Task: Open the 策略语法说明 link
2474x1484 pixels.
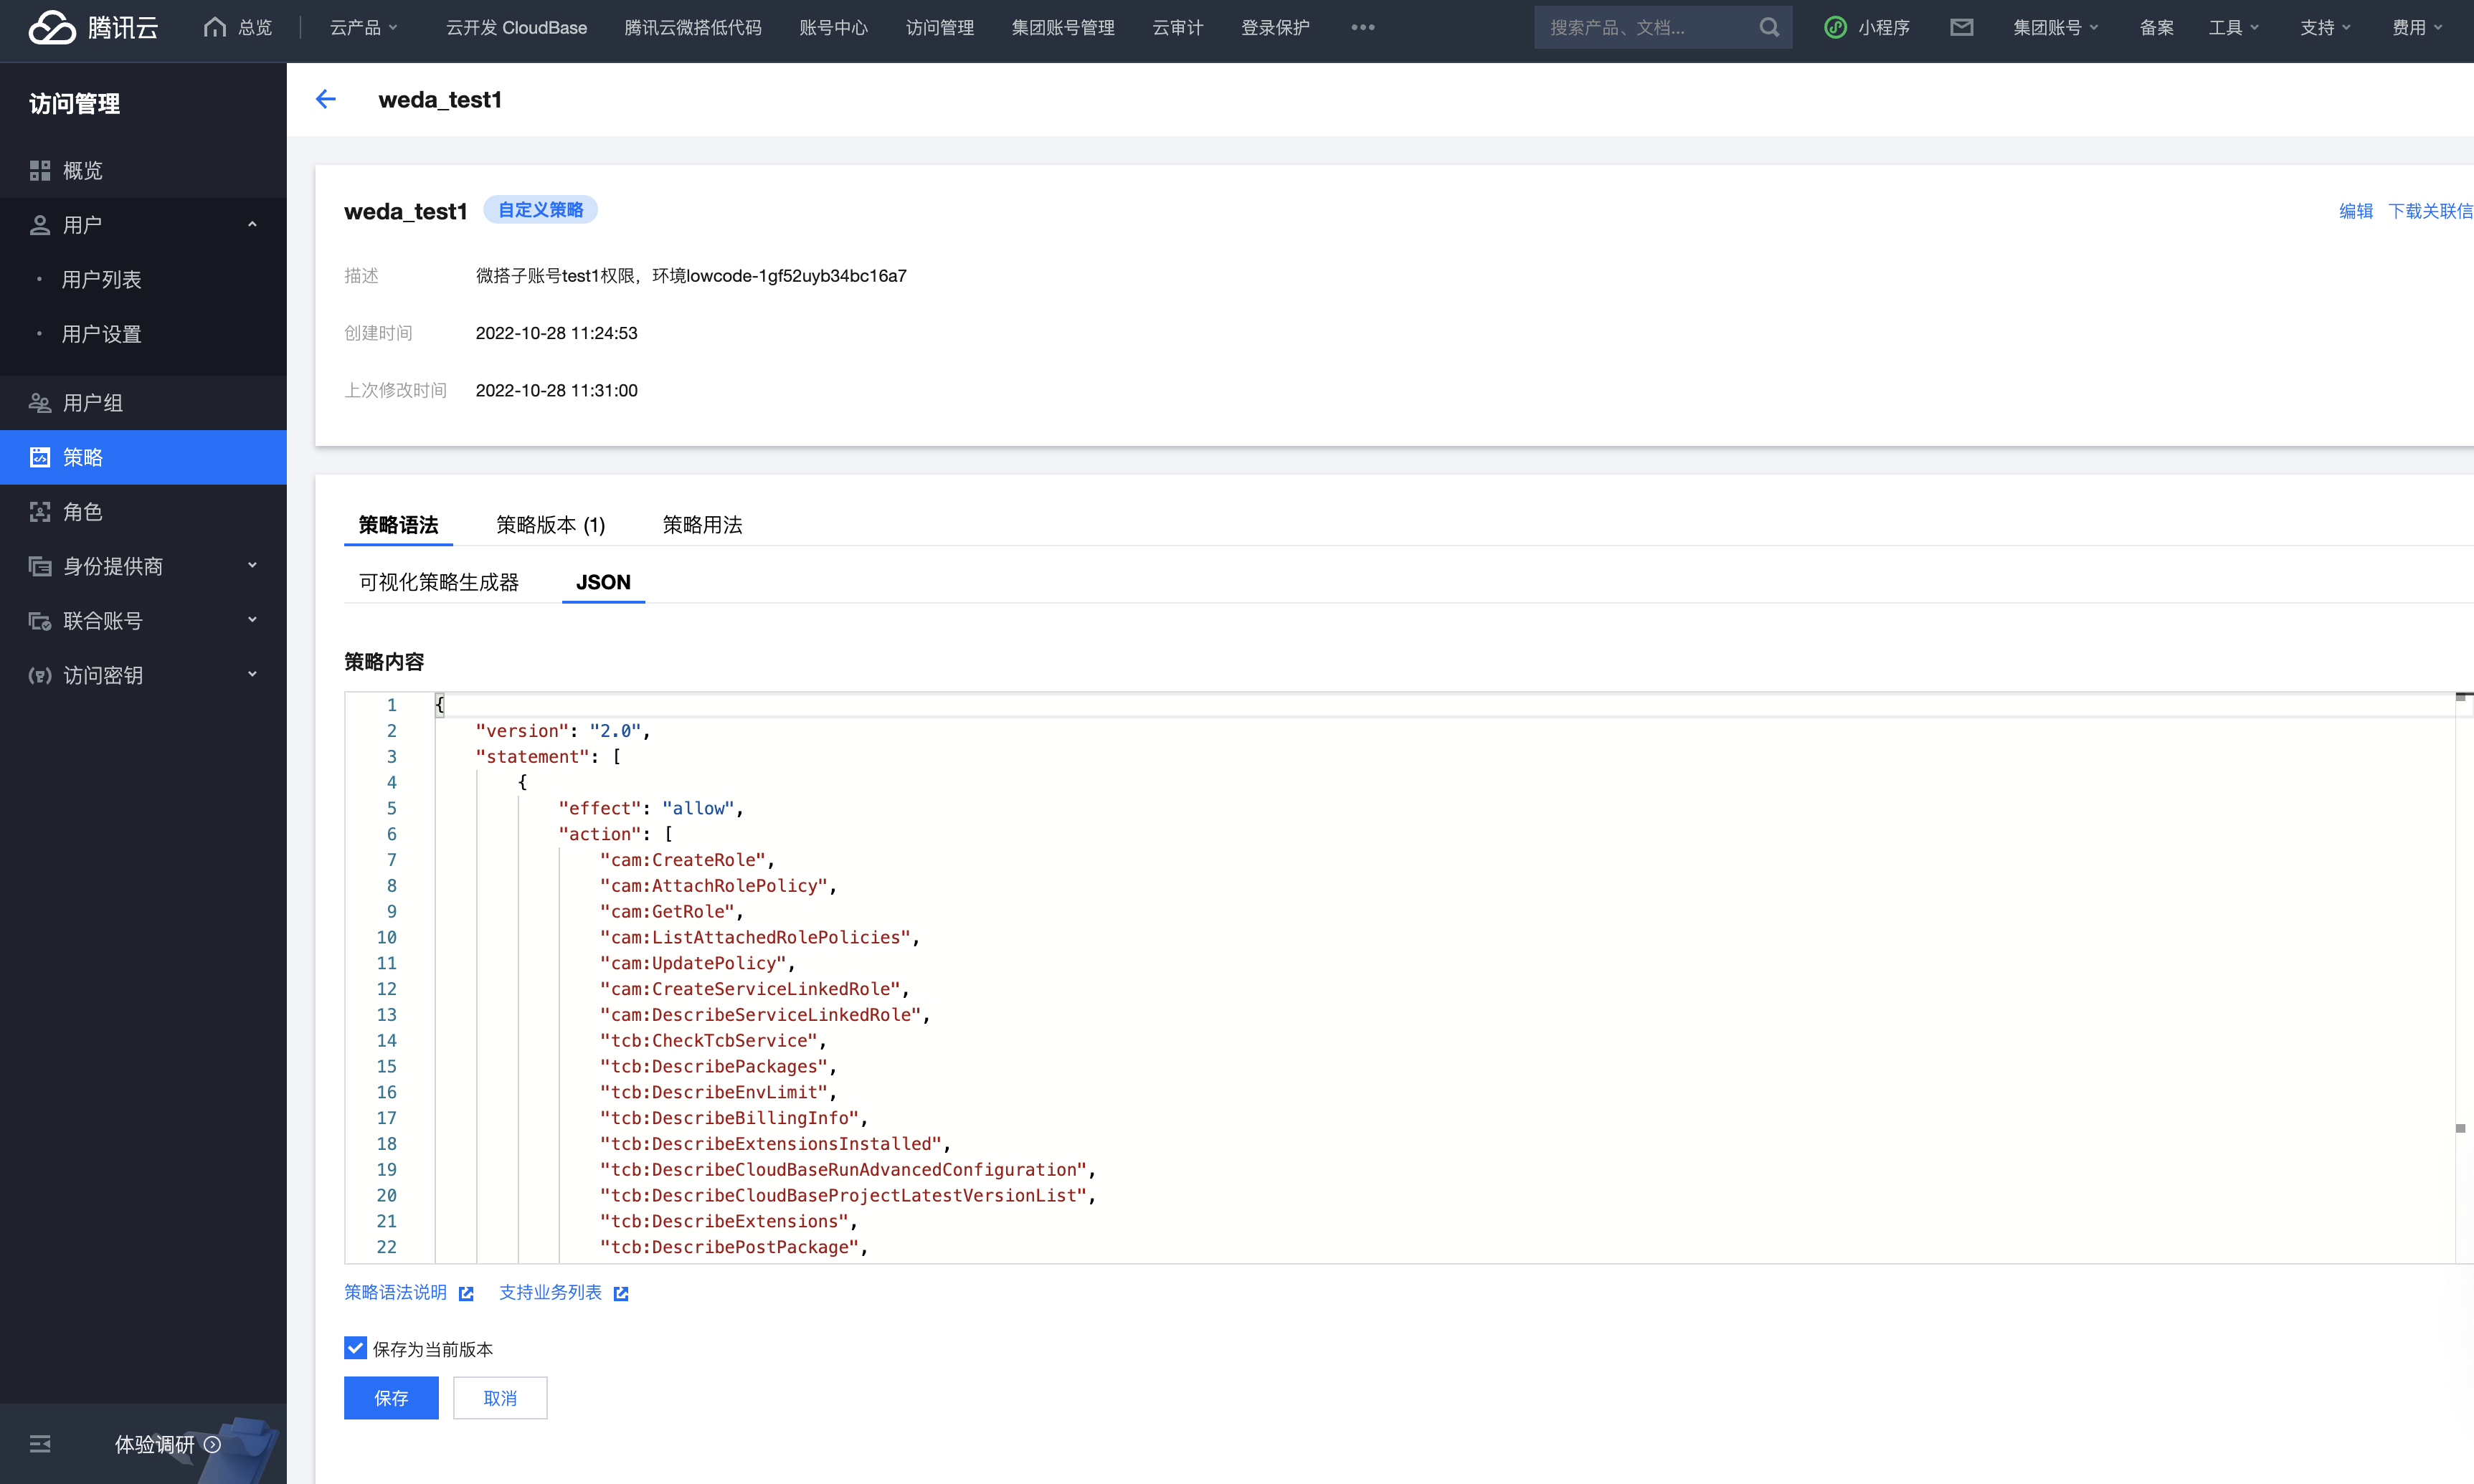Action: pyautogui.click(x=395, y=1292)
